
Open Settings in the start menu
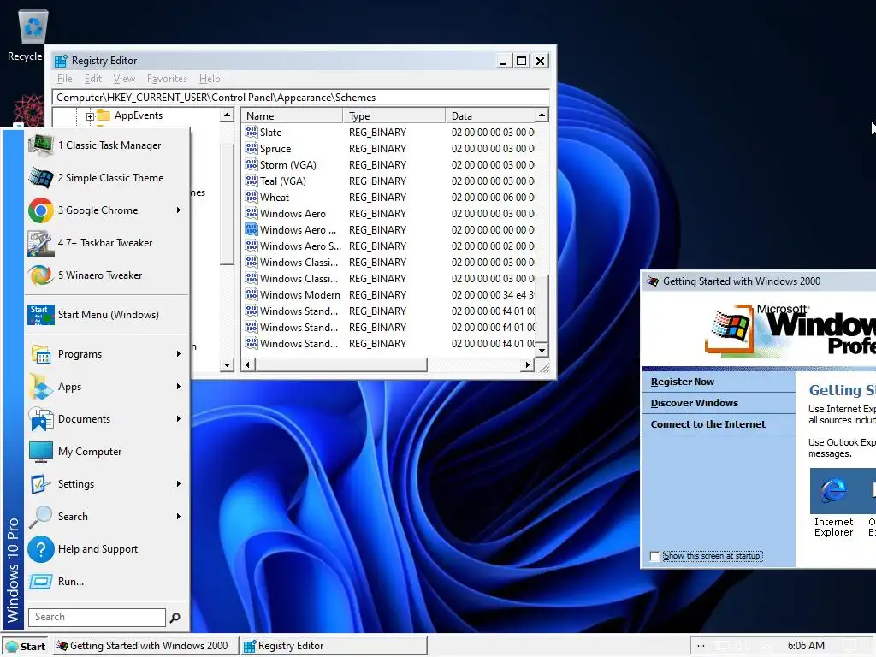click(107, 484)
